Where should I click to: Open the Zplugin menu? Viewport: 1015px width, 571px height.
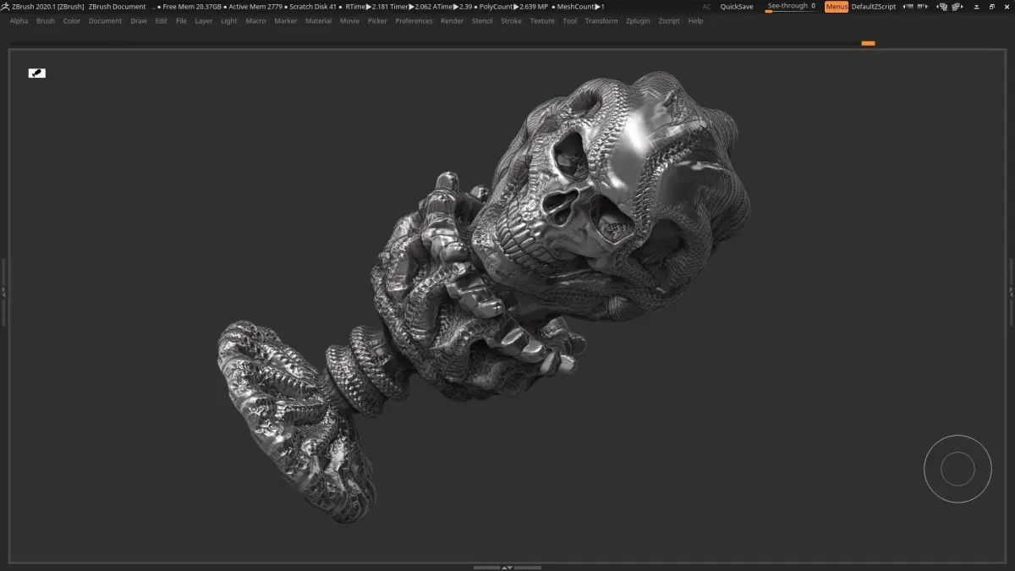pyautogui.click(x=639, y=21)
